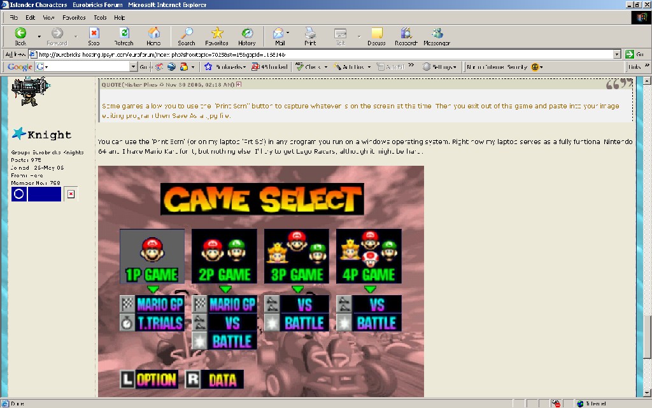The image size is (652, 408).
Task: Expand the Check button dropdown arrow
Action: (x=326, y=66)
